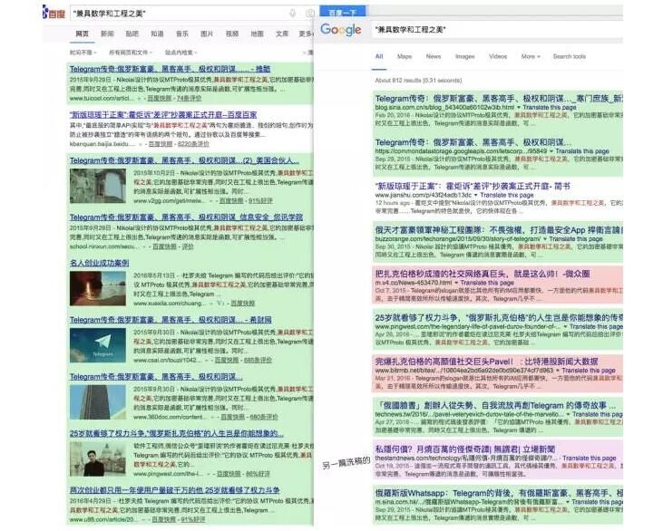Click the 百度快照 link for the xuexila.com result

pyautogui.click(x=242, y=304)
